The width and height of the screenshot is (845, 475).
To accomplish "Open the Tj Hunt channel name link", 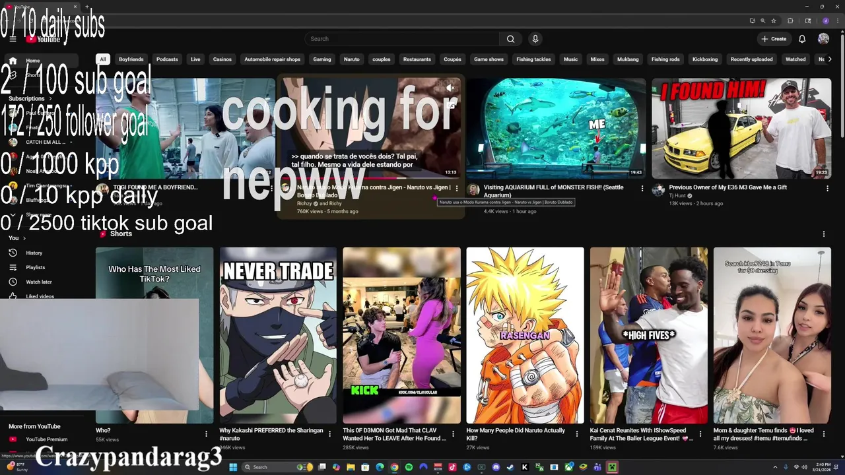I will pyautogui.click(x=677, y=196).
